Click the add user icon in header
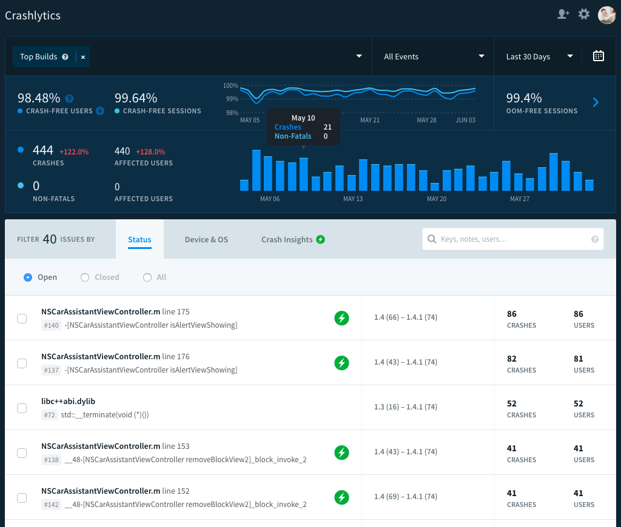This screenshot has width=621, height=527. pyautogui.click(x=563, y=15)
